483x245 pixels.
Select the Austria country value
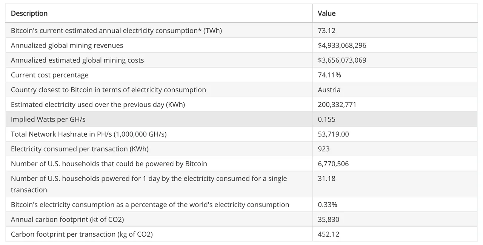pyautogui.click(x=329, y=90)
